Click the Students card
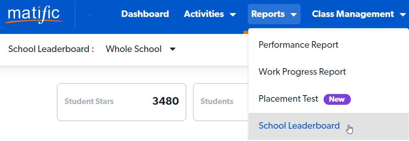This screenshot has width=409, height=141. tap(221, 102)
